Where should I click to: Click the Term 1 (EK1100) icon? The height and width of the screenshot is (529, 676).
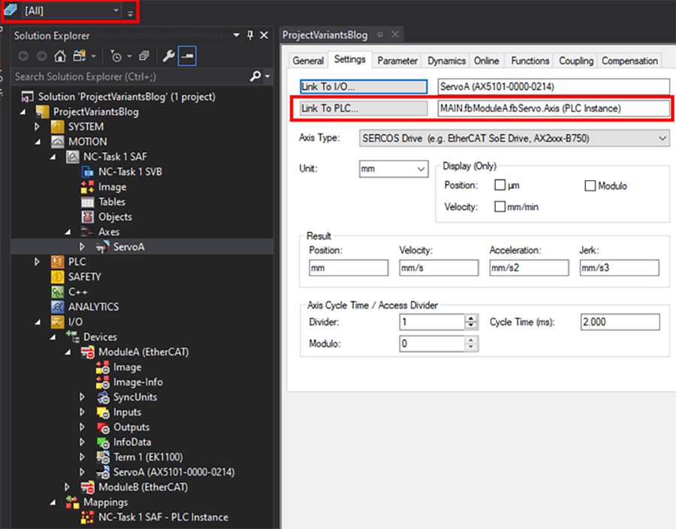tap(103, 457)
